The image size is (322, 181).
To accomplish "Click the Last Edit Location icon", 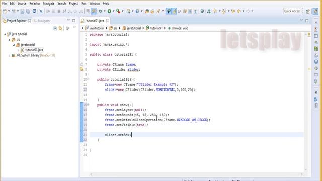I will point(233,11).
